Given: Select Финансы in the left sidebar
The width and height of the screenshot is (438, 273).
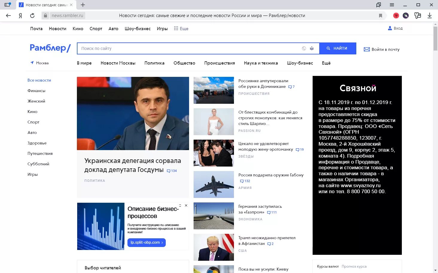Looking at the screenshot, I should (x=36, y=91).
